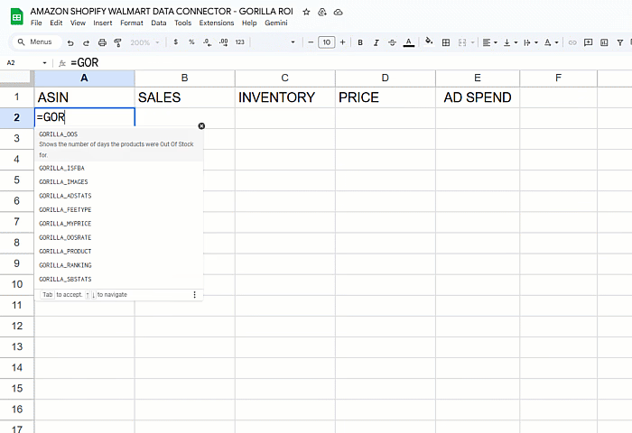Select GORILLA_ISFBA formula suggestion
Viewport: 632px width, 433px height.
point(119,168)
